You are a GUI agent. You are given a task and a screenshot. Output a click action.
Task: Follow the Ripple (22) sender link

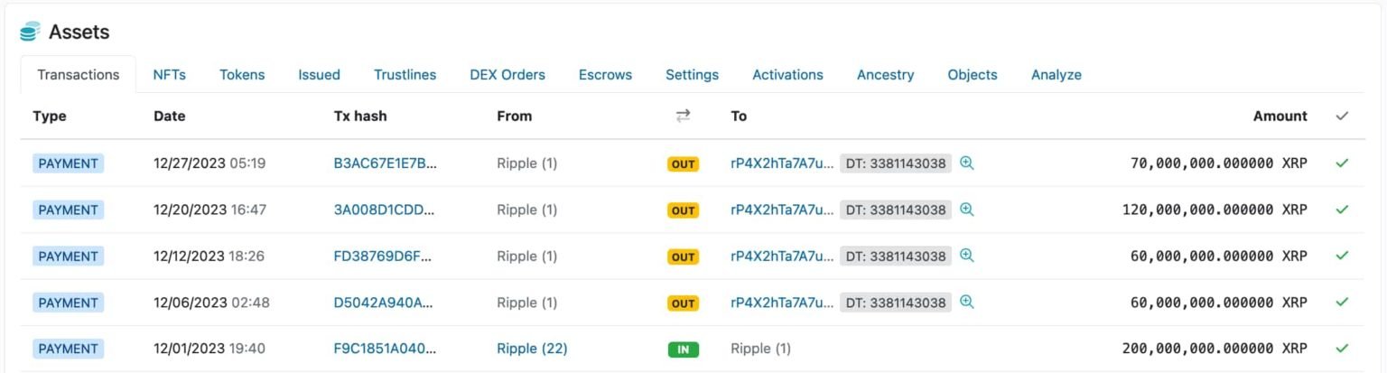(x=532, y=348)
